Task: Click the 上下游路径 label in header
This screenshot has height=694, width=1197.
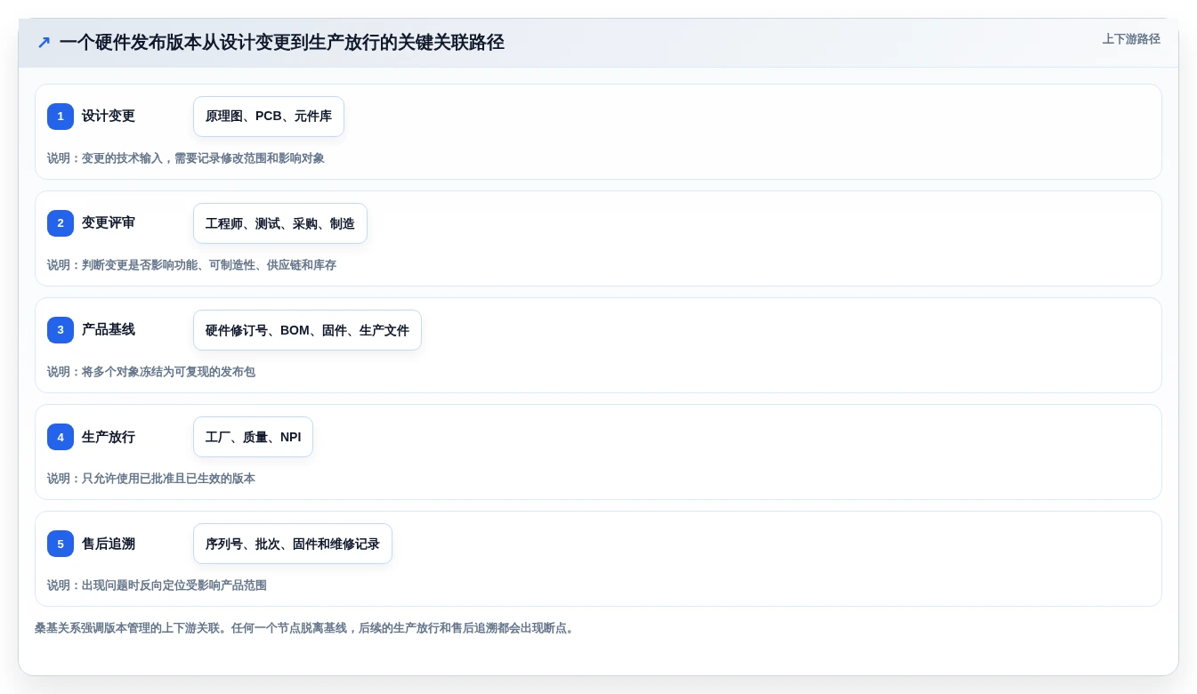Action: pos(1131,39)
